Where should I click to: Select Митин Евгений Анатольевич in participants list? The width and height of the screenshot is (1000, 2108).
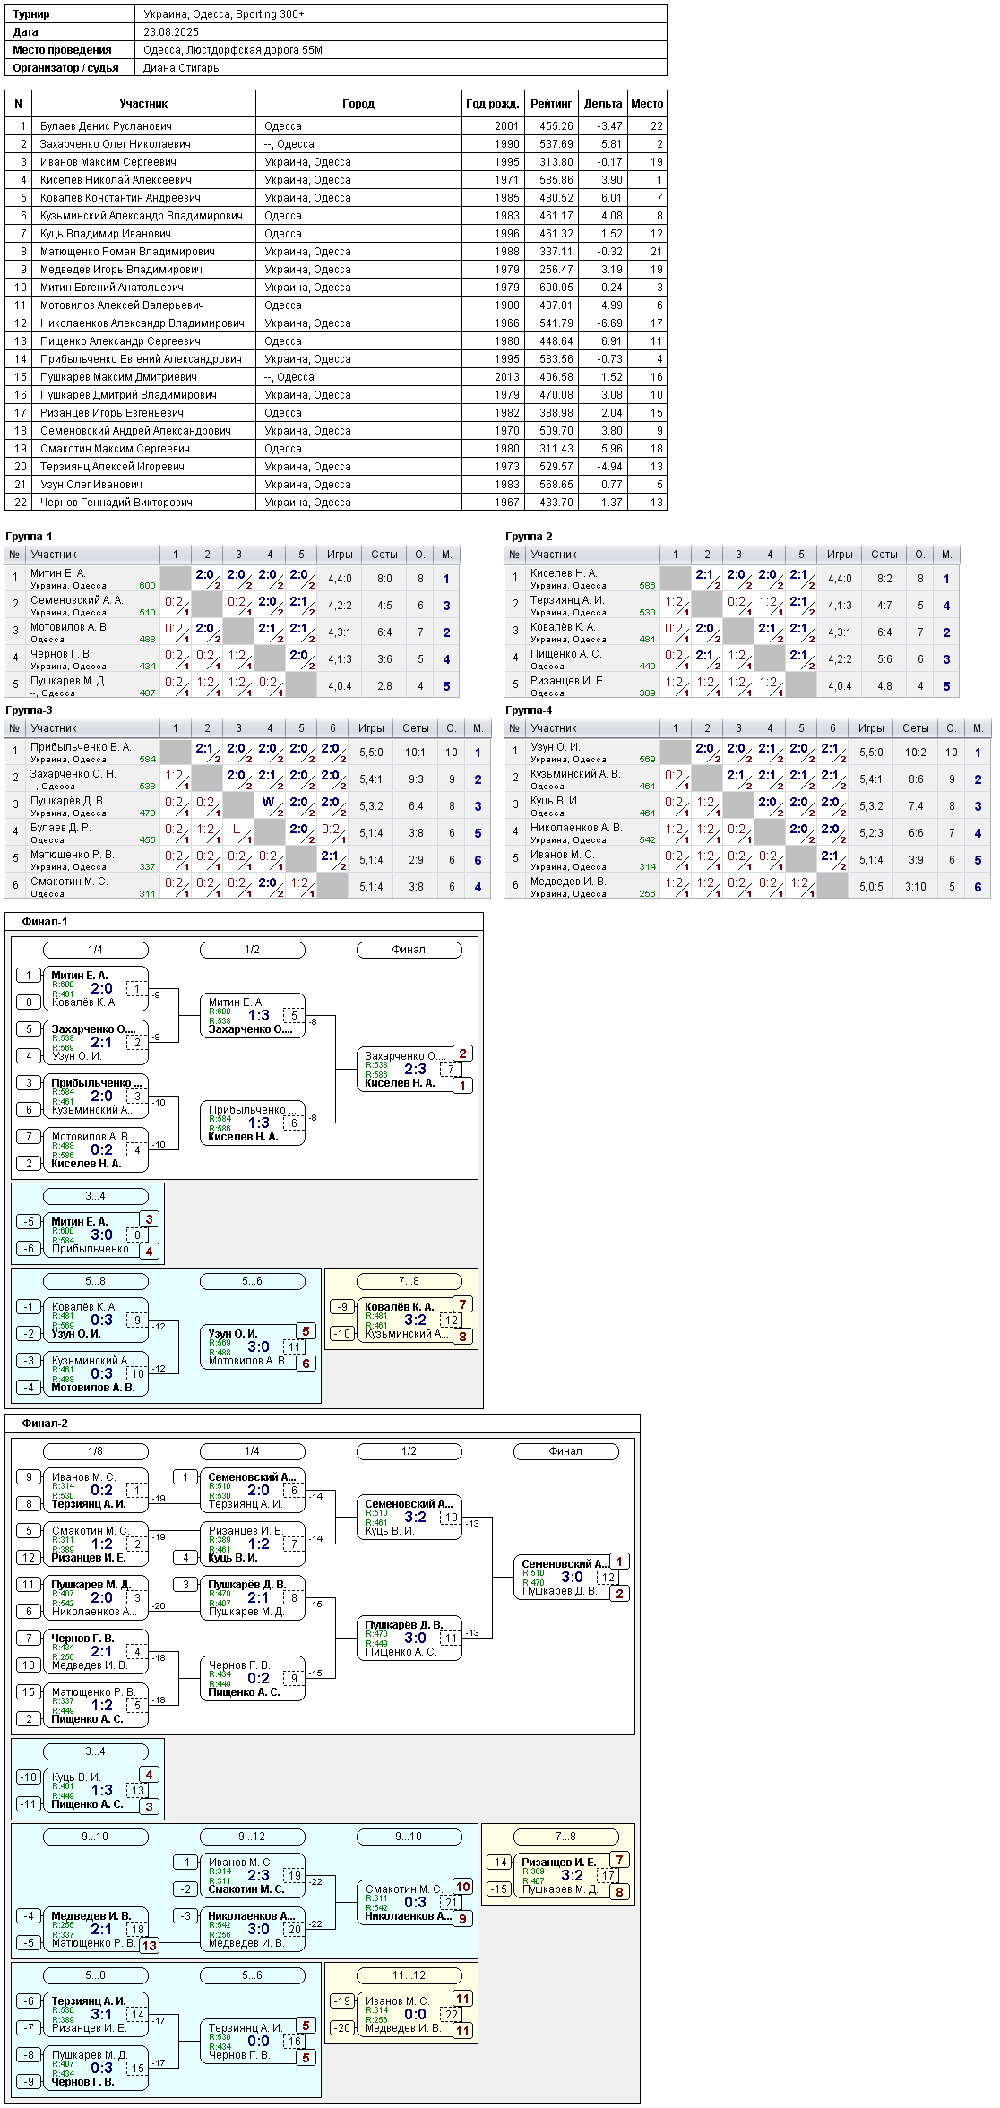pos(112,288)
